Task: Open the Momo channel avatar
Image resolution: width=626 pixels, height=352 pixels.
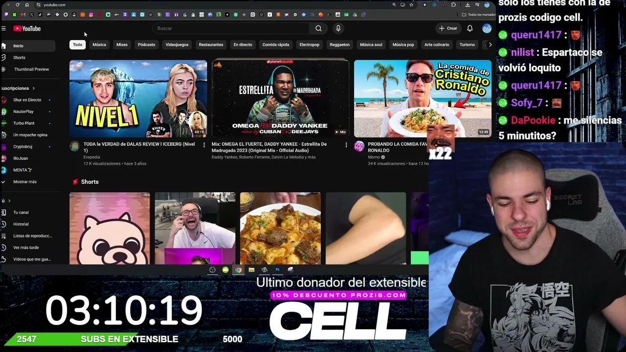Action: [x=359, y=146]
